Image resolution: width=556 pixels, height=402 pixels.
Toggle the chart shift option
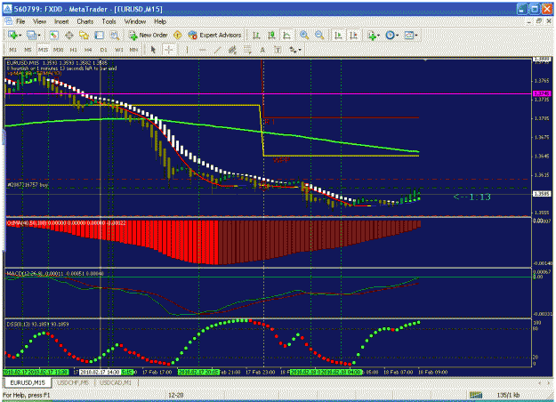click(353, 35)
